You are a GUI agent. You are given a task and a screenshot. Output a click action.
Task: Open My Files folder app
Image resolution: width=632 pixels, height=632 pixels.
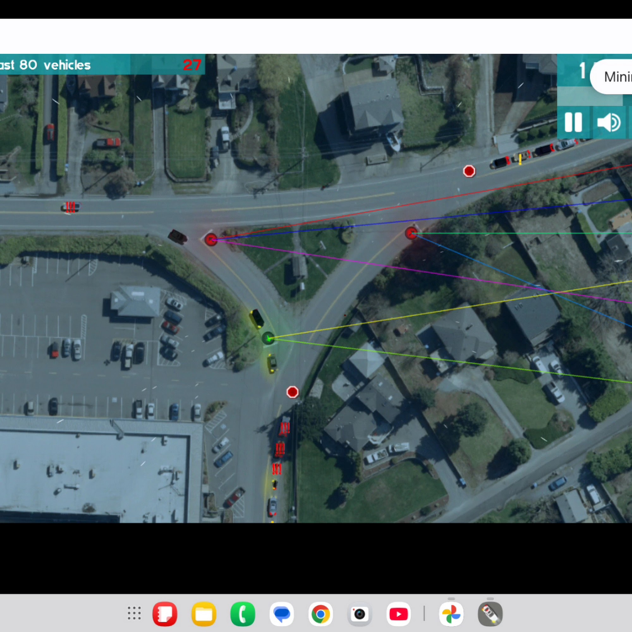(204, 614)
